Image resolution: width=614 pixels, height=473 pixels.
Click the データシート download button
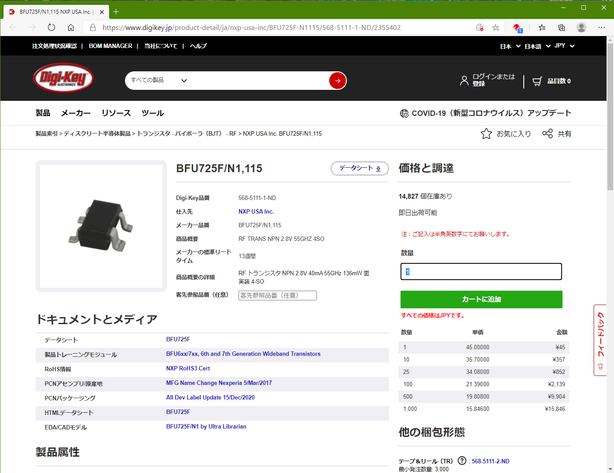pyautogui.click(x=360, y=168)
